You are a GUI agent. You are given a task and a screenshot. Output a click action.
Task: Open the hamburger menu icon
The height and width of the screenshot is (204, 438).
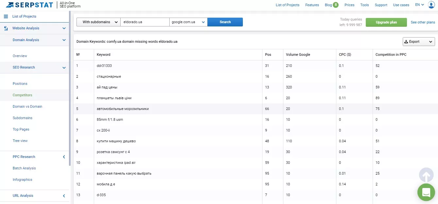pyautogui.click(x=6, y=16)
